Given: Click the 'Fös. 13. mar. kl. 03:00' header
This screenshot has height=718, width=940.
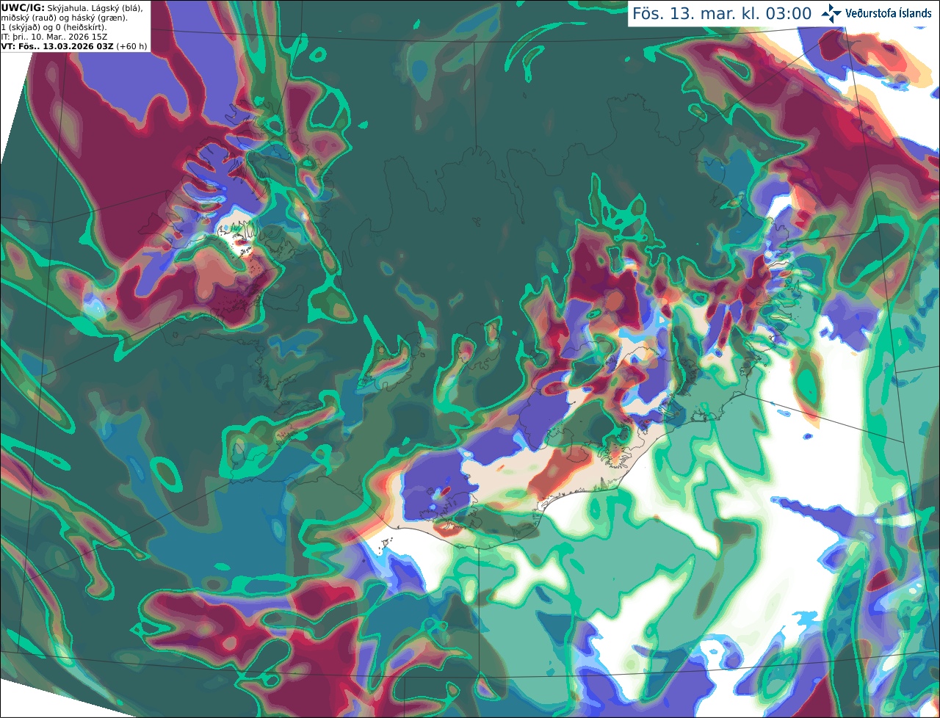Looking at the screenshot, I should pos(722,13).
